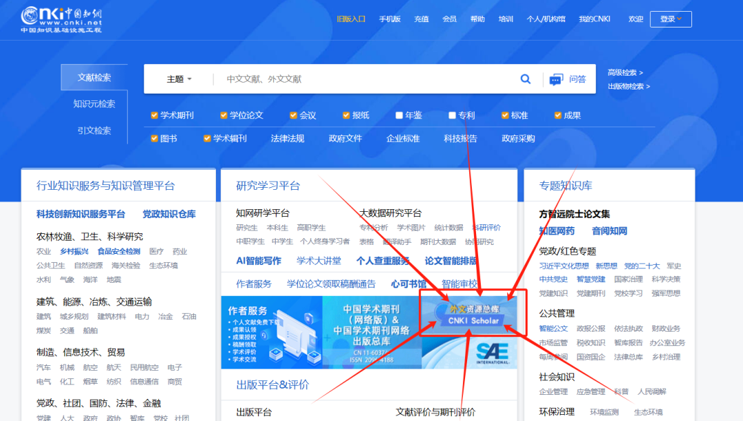This screenshot has height=421, width=743.
Task: Open the 个人查重服务 link
Action: (x=383, y=261)
